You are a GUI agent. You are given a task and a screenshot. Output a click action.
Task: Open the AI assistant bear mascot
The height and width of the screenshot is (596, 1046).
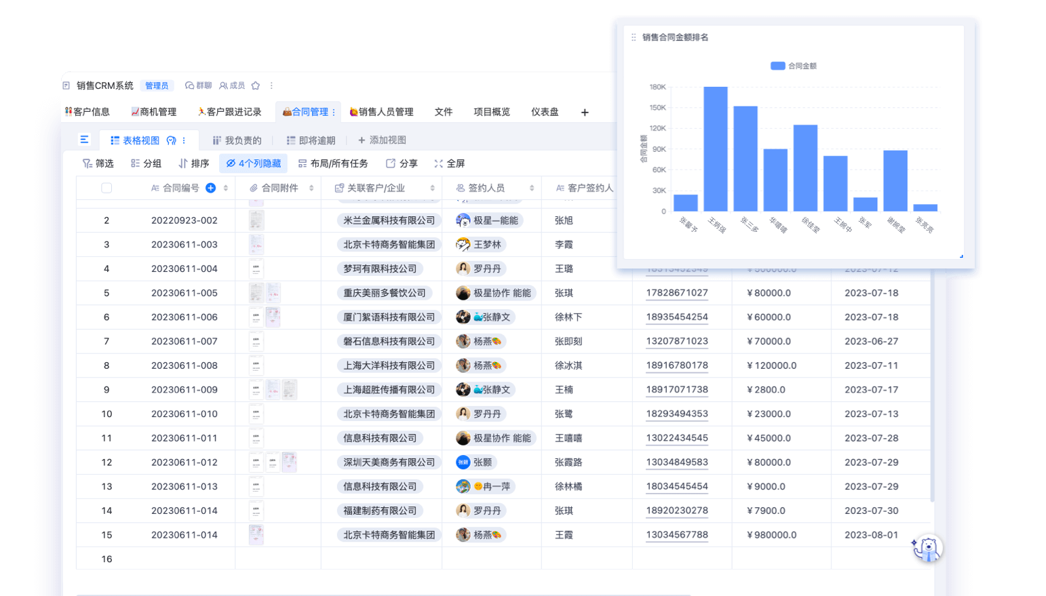pyautogui.click(x=927, y=548)
